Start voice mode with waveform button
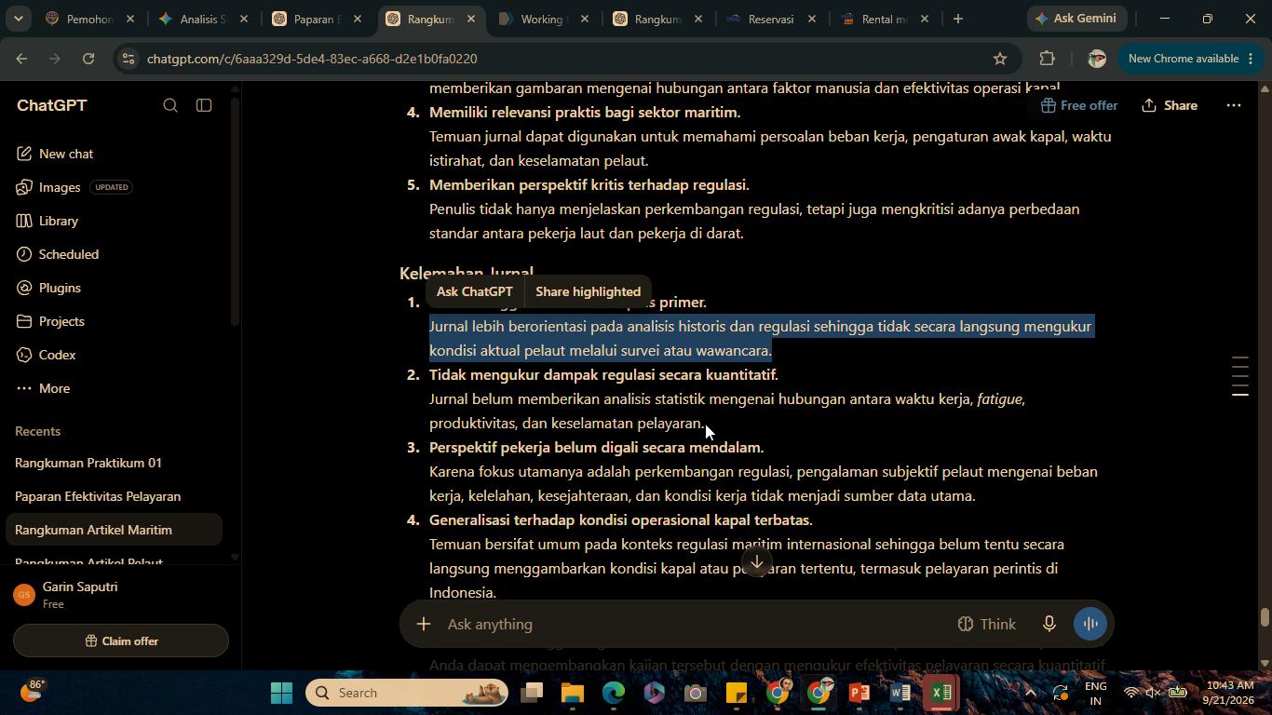 (x=1089, y=624)
